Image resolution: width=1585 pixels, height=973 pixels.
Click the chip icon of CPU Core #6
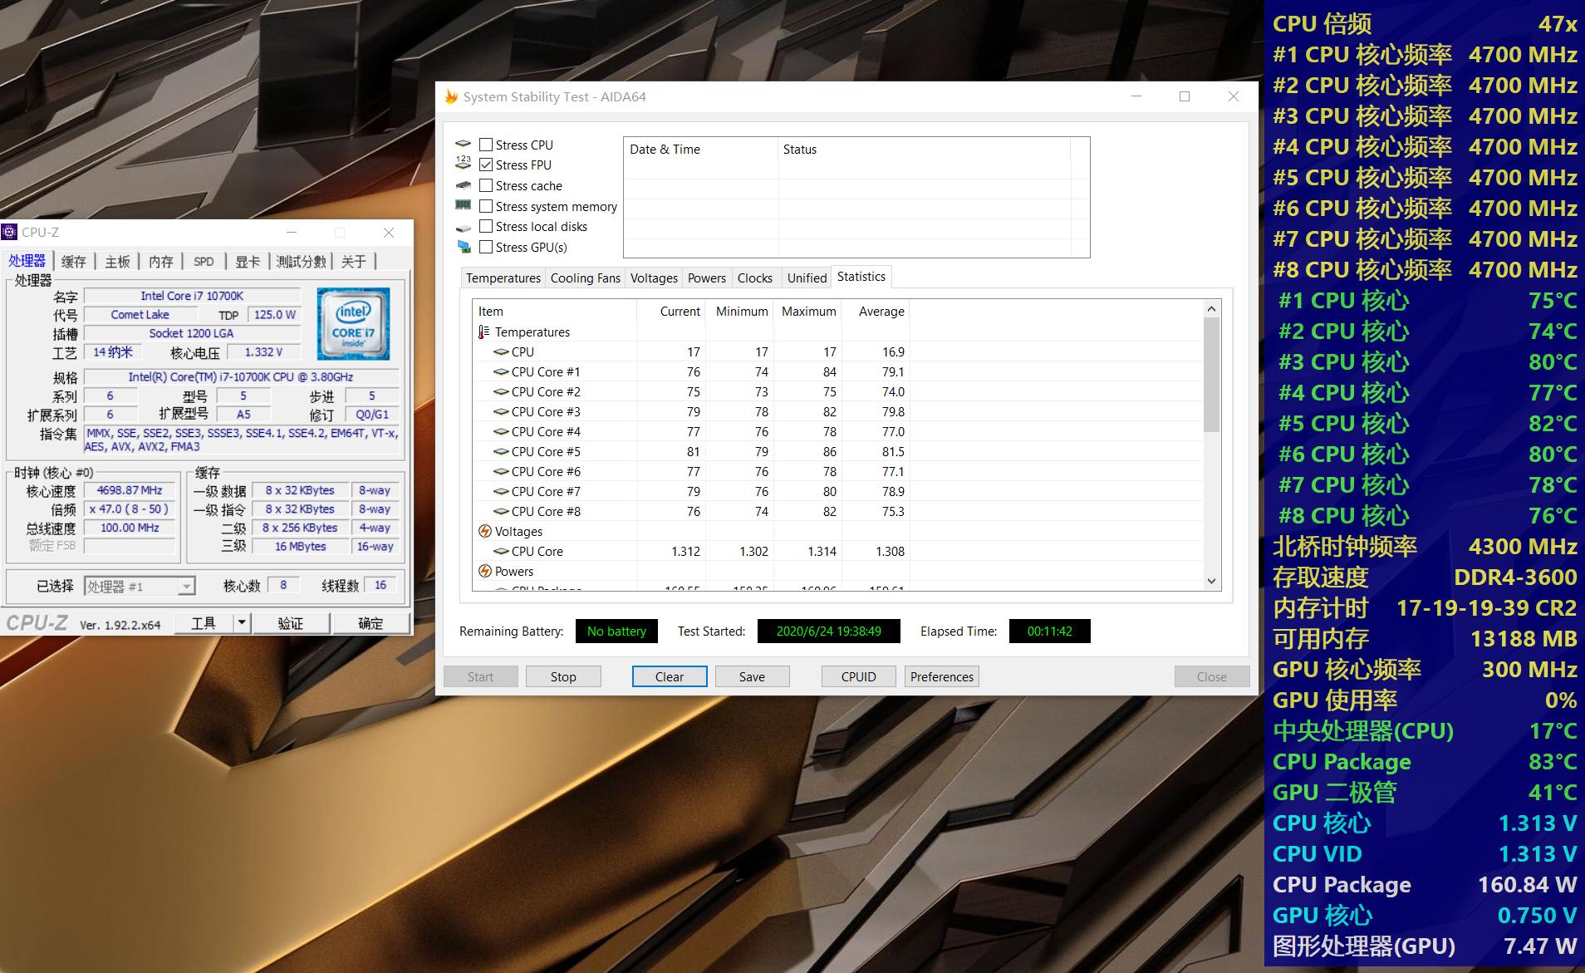click(x=501, y=471)
